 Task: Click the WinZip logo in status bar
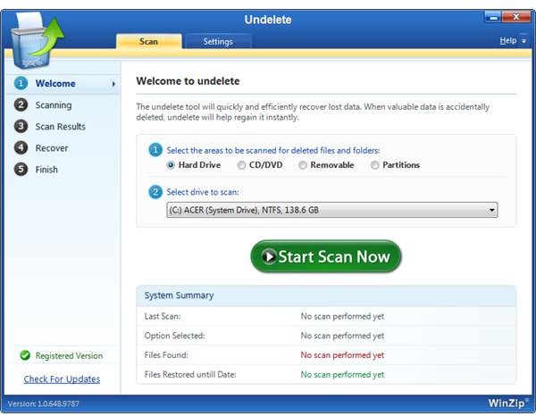pos(508,403)
